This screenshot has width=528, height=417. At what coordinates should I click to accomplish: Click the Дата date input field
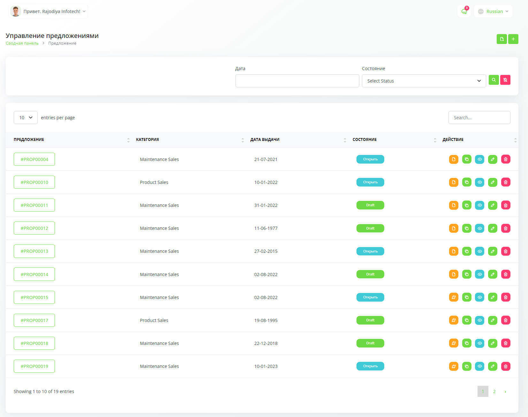pos(297,81)
